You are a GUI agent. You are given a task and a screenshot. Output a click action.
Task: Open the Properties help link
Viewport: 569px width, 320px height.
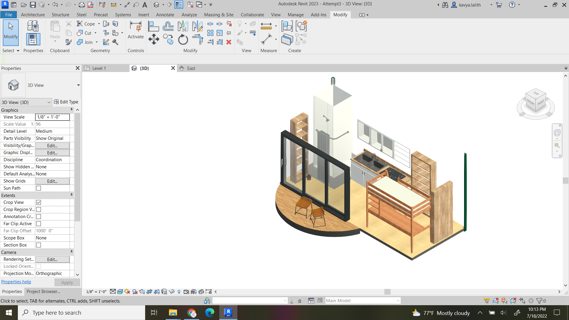click(x=16, y=281)
